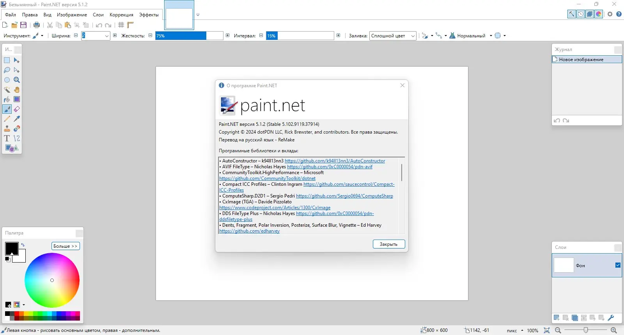Select the Shapes tool
The width and height of the screenshot is (624, 335).
[x=12, y=148]
